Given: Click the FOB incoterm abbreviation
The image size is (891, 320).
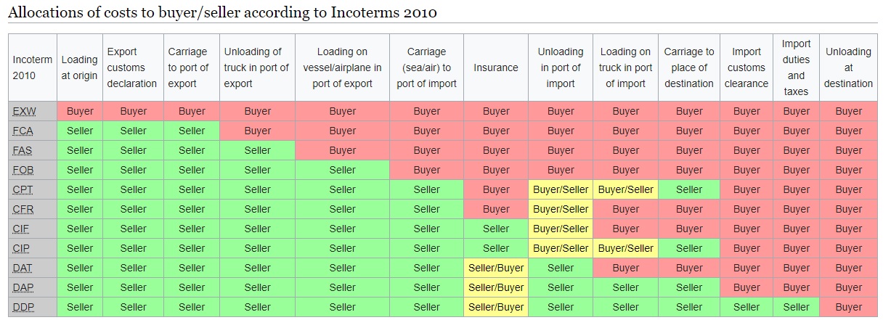Looking at the screenshot, I should 23,171.
